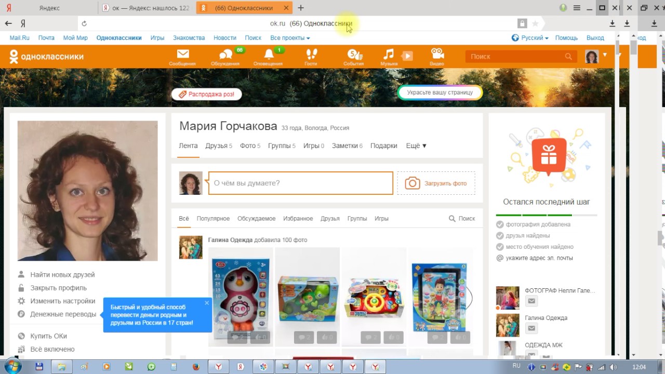Click Закрыть профиль in the profile sidebar
665x374 pixels.
click(x=58, y=288)
